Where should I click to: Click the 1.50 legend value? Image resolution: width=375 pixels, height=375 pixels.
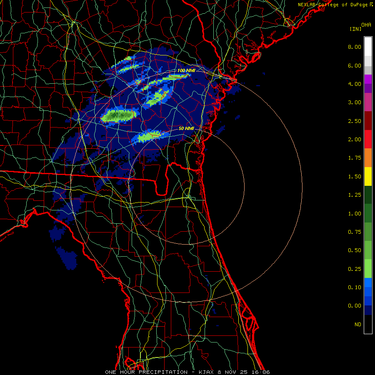[x=355, y=177]
